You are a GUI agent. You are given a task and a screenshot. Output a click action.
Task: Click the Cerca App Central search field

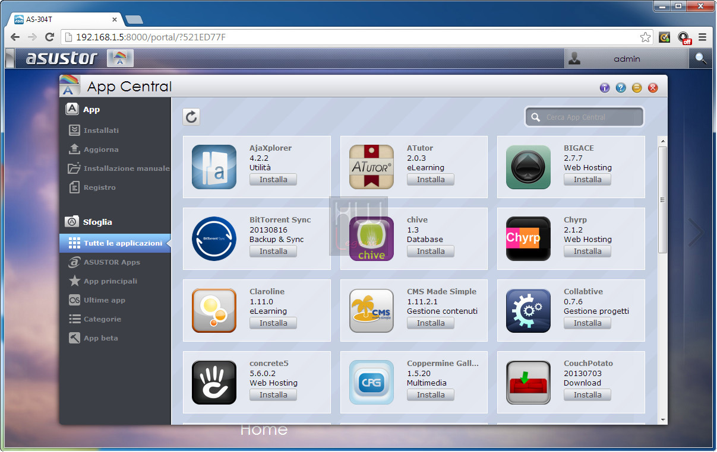(585, 117)
